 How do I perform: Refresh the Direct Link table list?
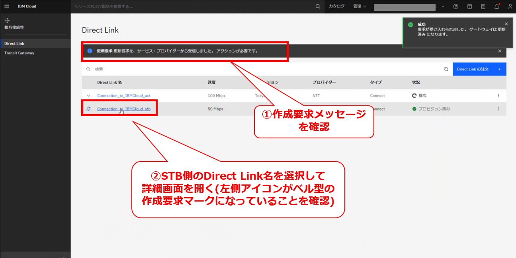[x=446, y=69]
